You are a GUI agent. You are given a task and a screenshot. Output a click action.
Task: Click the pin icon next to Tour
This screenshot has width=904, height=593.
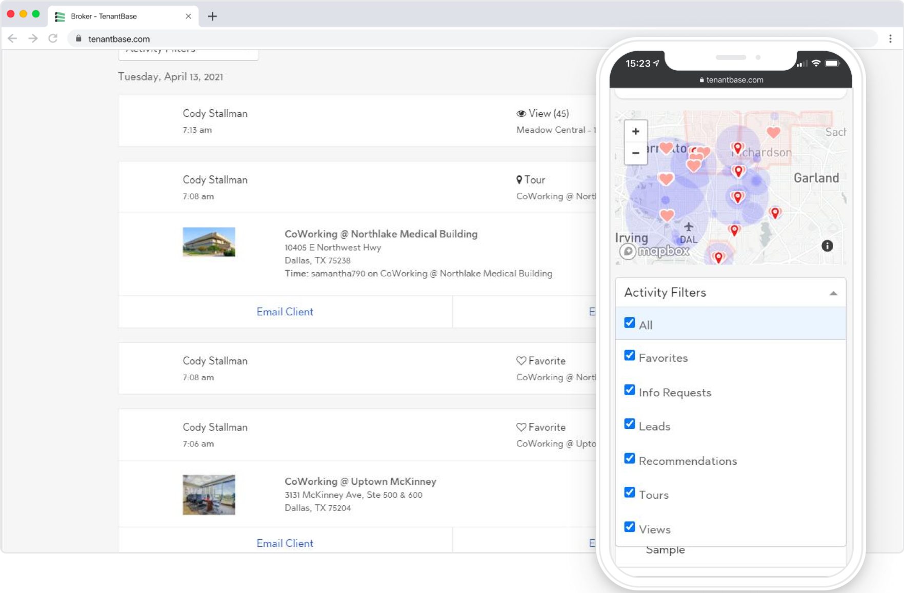coord(519,180)
